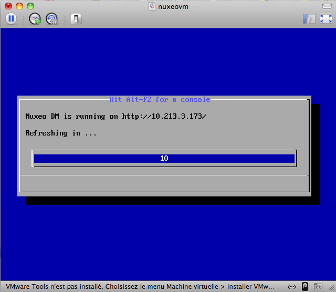The height and width of the screenshot is (292, 336).
Task: Click the hard disk status icon
Action: 305,286
